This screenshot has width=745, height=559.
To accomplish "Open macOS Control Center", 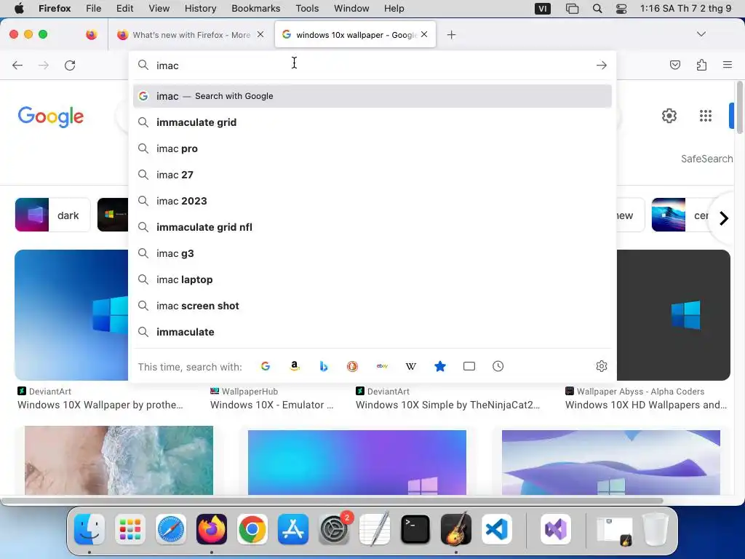I will pos(621,9).
